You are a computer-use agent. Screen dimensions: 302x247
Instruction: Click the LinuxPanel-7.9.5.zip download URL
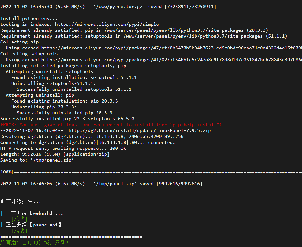tap(140, 130)
